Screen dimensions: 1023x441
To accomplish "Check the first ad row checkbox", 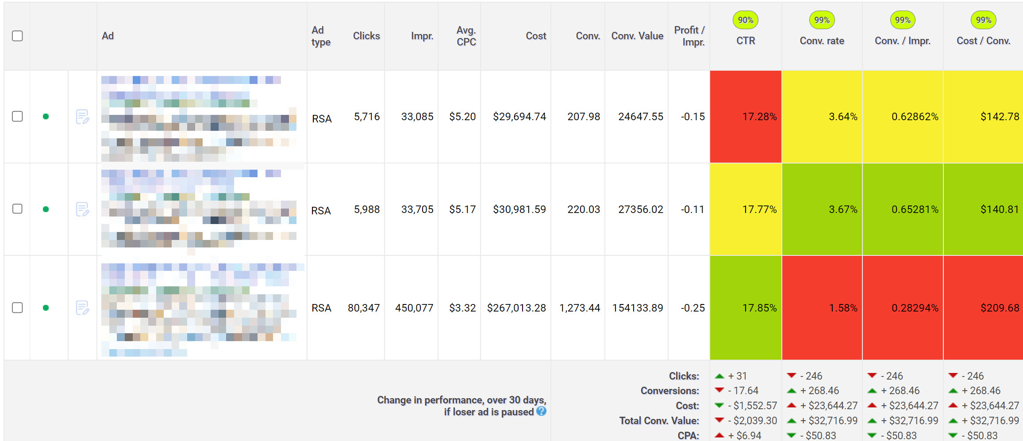I will [x=17, y=116].
